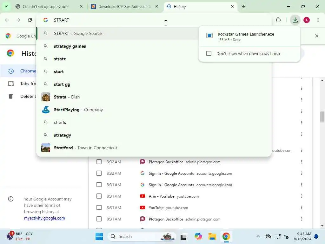
Task: Click the taskbar Search box
Action: coord(142,236)
